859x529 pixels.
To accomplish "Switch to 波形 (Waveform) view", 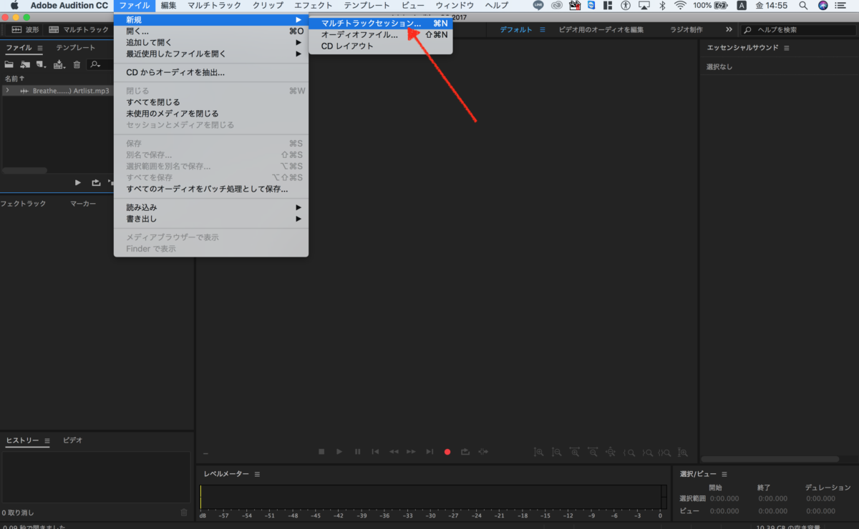I will tap(26, 30).
